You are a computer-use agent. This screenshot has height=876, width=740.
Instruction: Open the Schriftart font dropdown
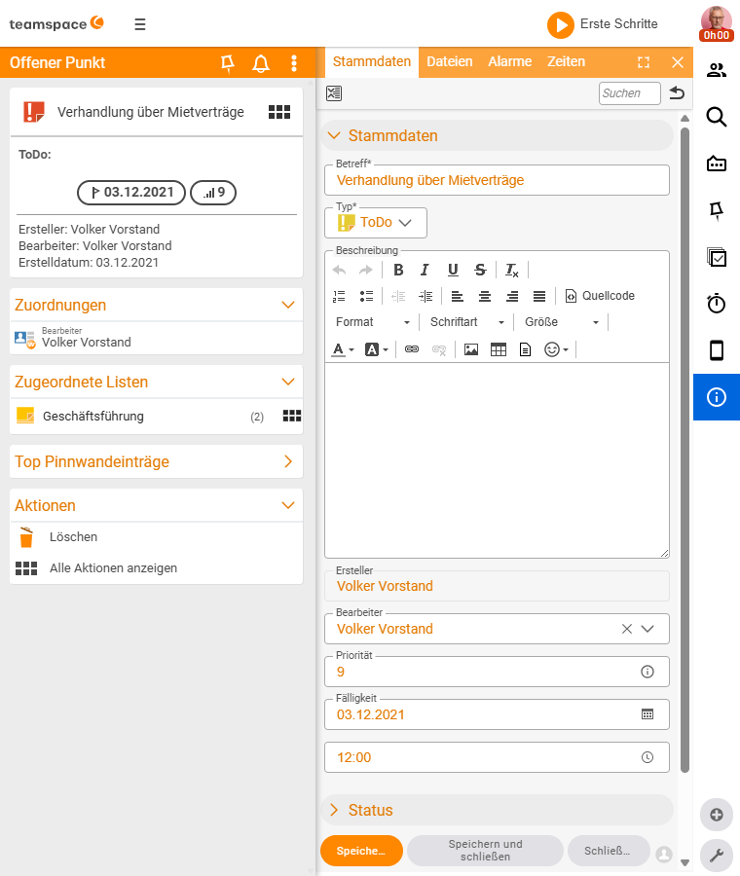(x=467, y=322)
